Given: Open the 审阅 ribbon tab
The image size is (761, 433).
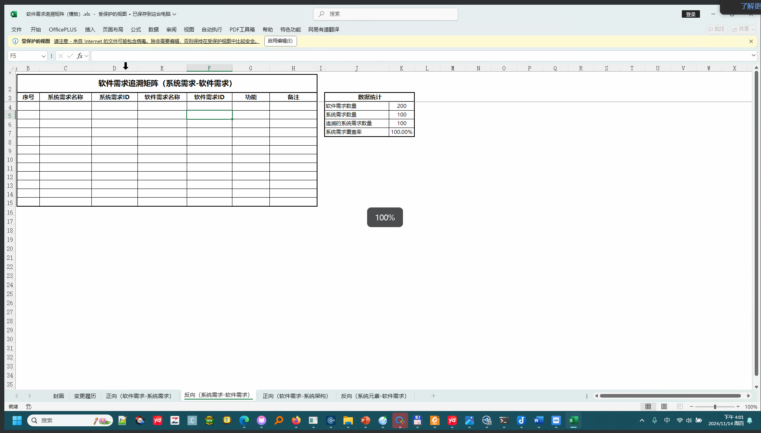Looking at the screenshot, I should 171,30.
